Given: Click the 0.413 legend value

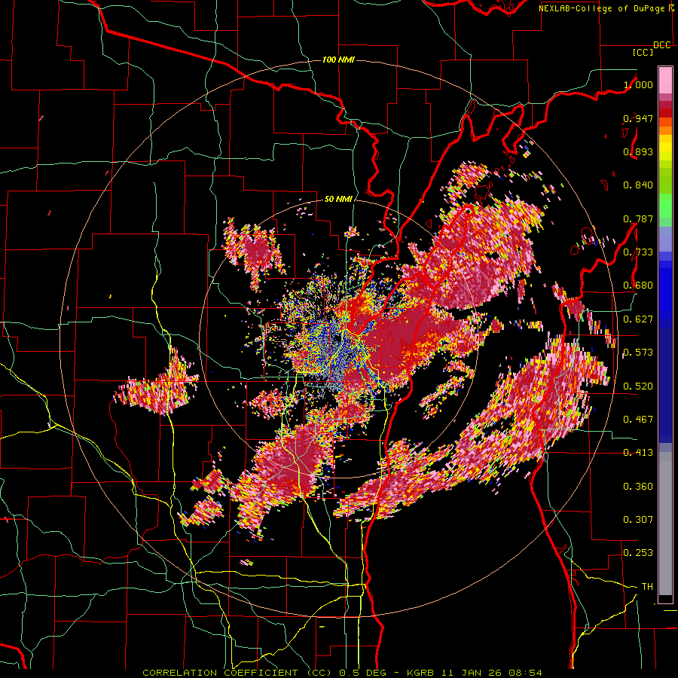Looking at the screenshot, I should 638,453.
